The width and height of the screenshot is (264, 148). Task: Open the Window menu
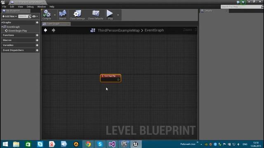pos(41,7)
